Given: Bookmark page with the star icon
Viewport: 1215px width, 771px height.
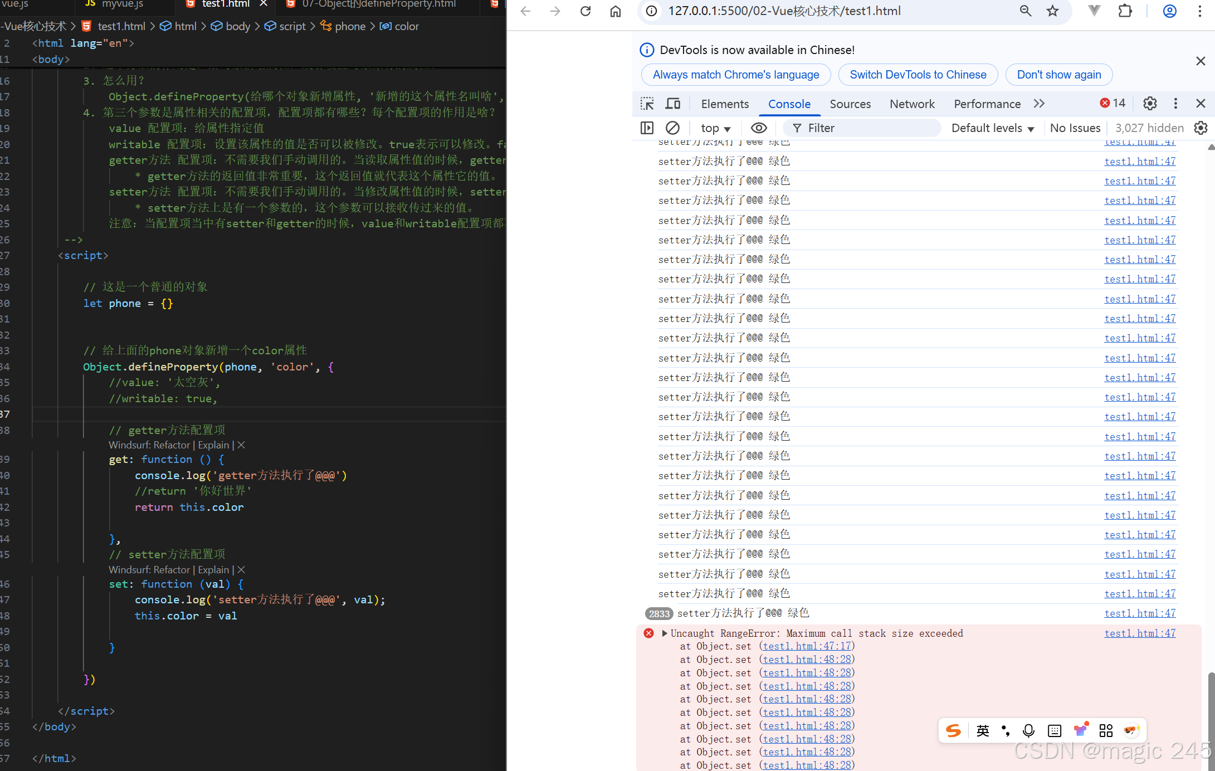Looking at the screenshot, I should 1052,11.
